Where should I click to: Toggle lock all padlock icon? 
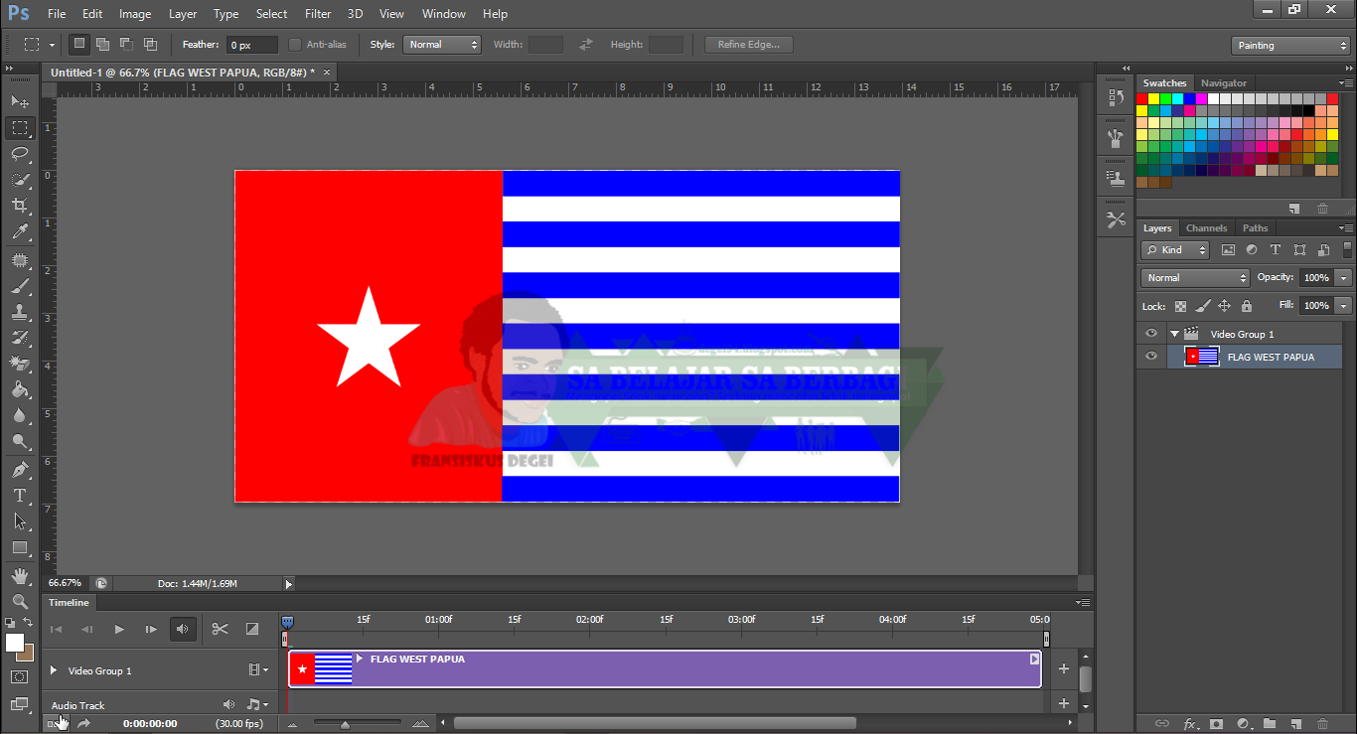(x=1247, y=306)
